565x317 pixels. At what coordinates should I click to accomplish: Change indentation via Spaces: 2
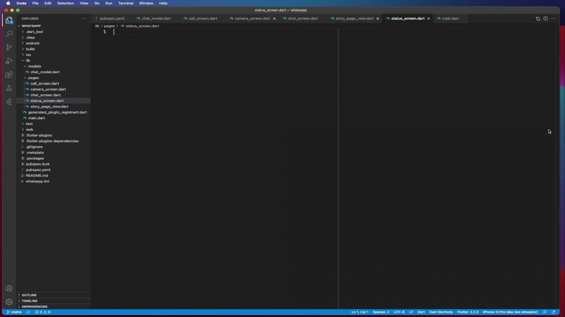381,312
